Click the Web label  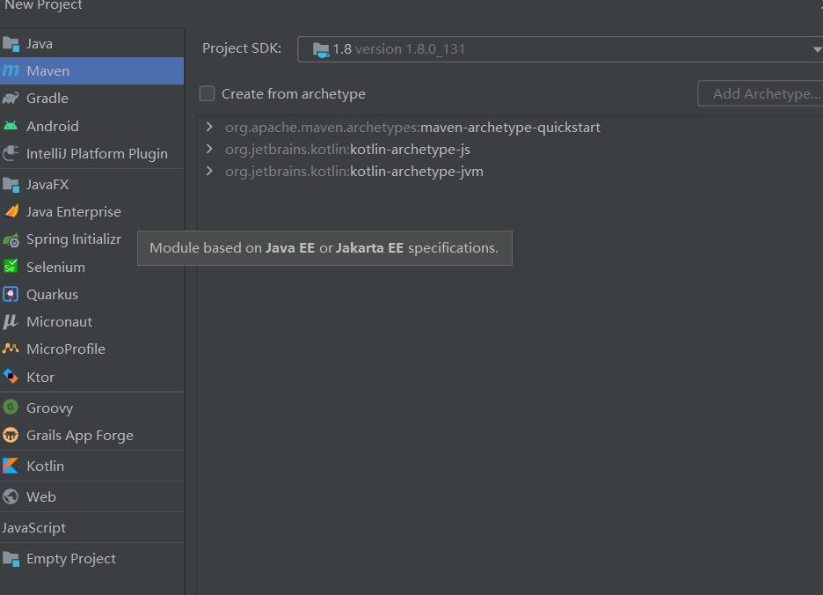(41, 496)
